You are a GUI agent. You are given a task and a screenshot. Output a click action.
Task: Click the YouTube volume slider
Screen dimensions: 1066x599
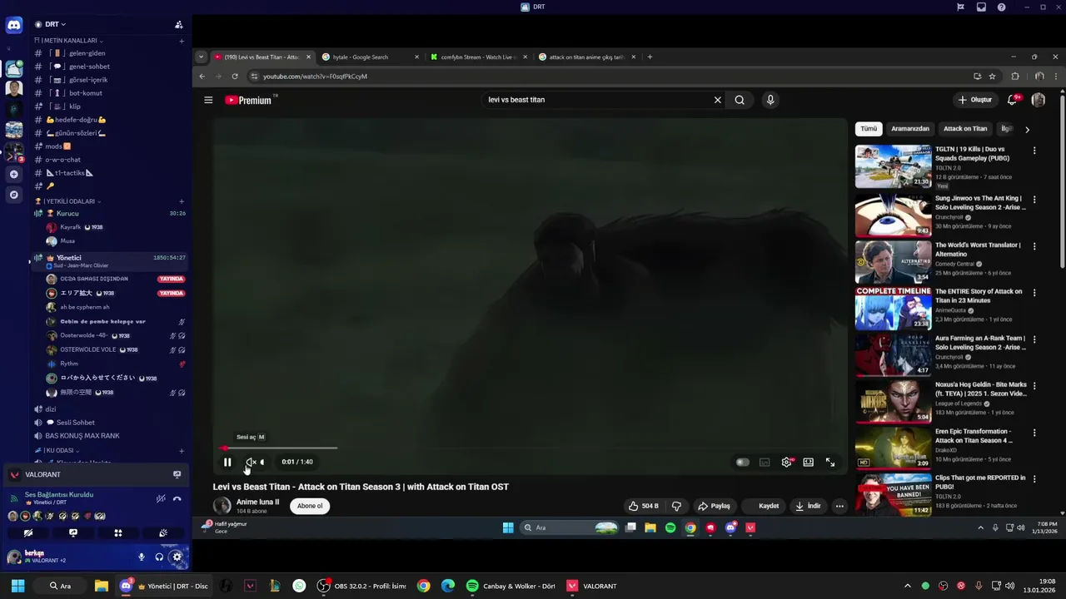tap(263, 463)
